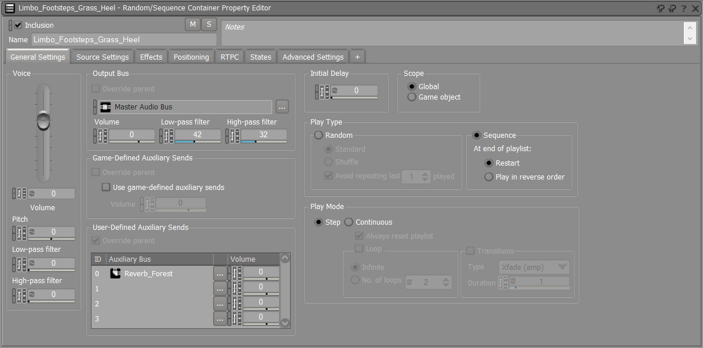This screenshot has width=703, height=348.
Task: Click the Voice volume fader handle
Action: [43, 120]
